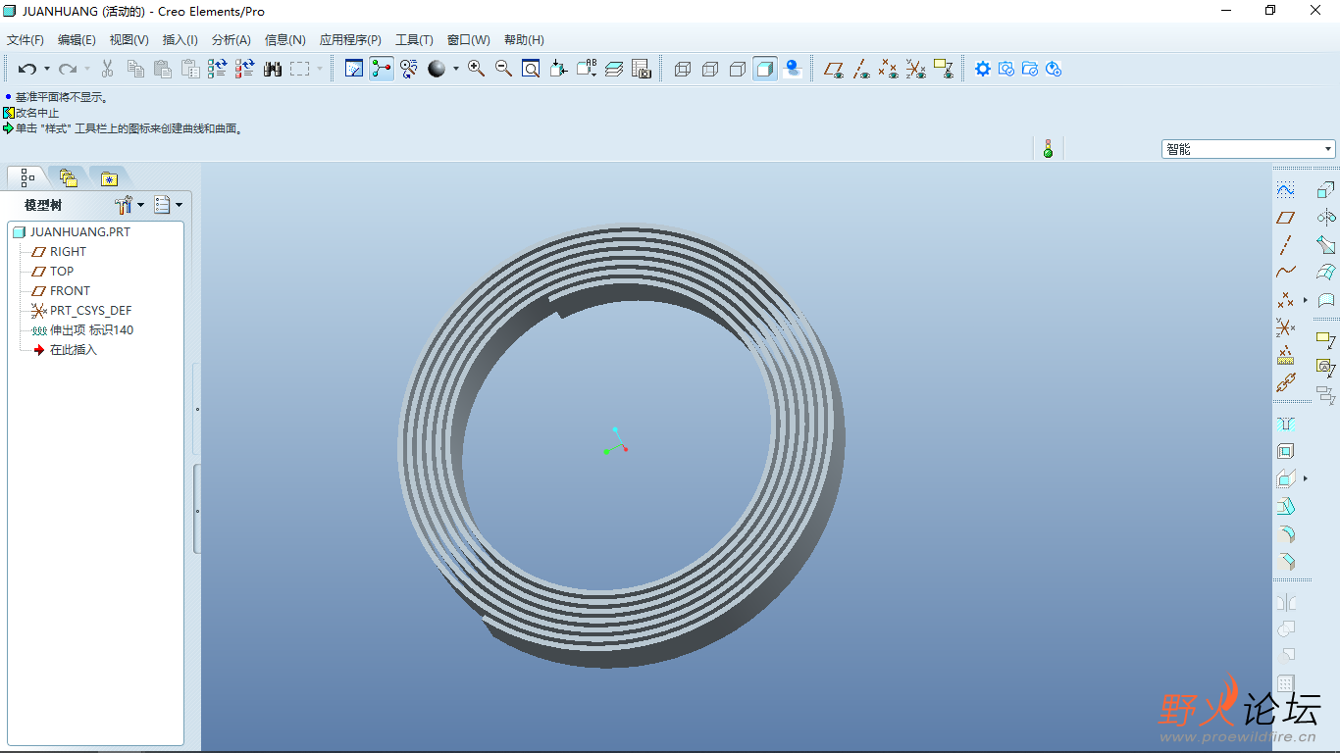1340x753 pixels.
Task: Toggle datum planes display
Action: [834, 69]
